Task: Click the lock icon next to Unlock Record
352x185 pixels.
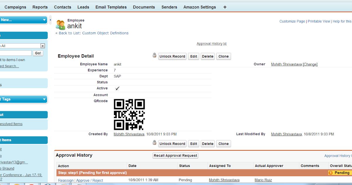Action: pos(155,55)
